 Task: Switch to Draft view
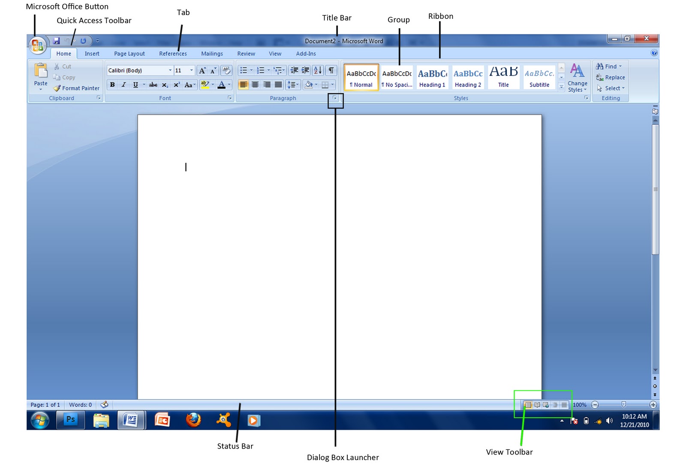click(x=564, y=405)
